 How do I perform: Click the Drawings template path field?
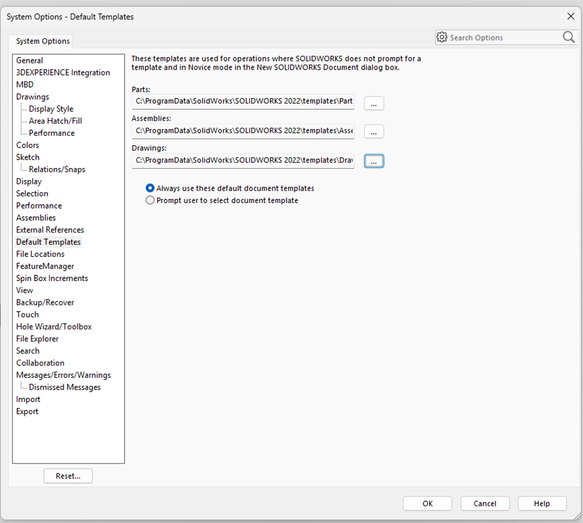pos(243,160)
